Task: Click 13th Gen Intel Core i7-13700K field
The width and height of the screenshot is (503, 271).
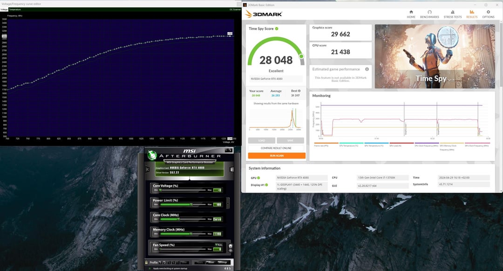Action: (383, 178)
